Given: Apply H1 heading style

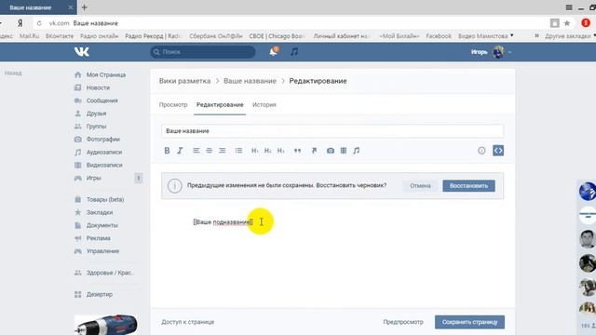Looking at the screenshot, I should (x=254, y=151).
